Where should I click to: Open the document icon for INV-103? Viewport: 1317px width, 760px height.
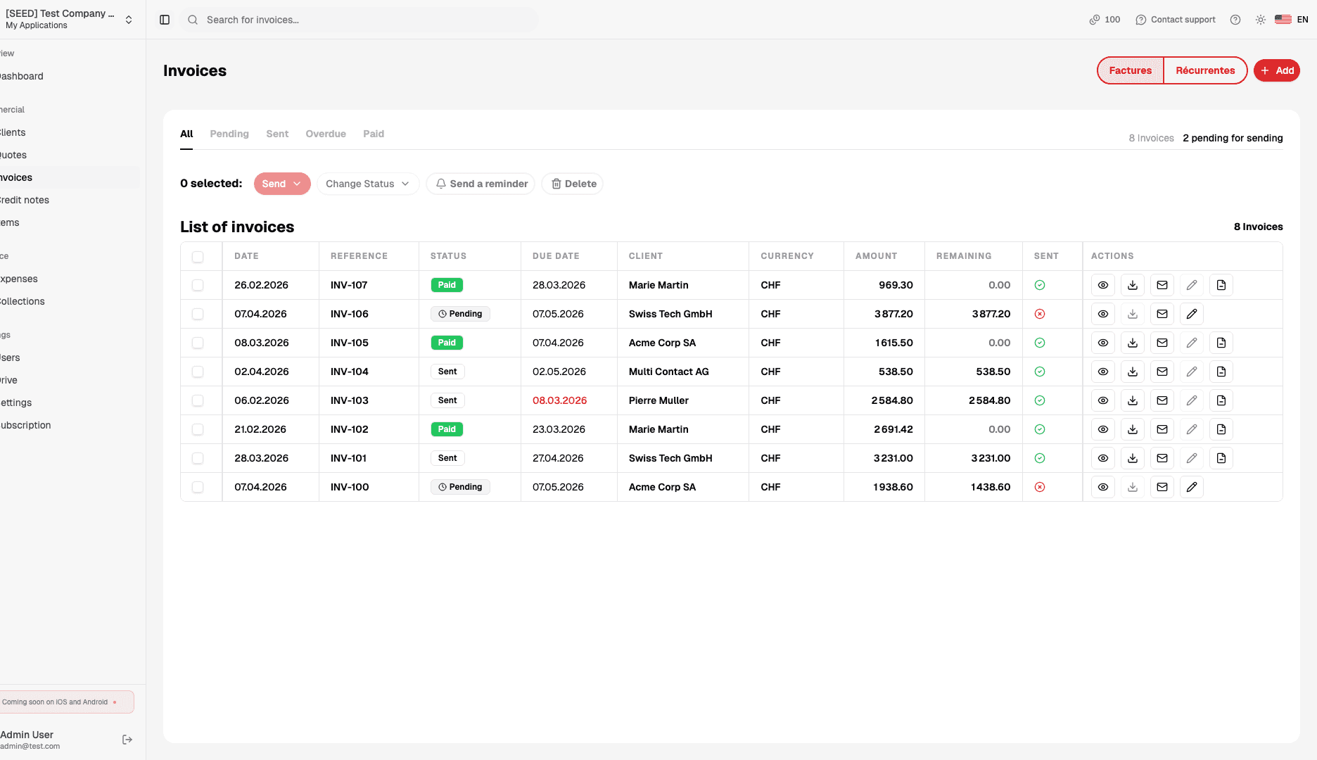(1221, 400)
